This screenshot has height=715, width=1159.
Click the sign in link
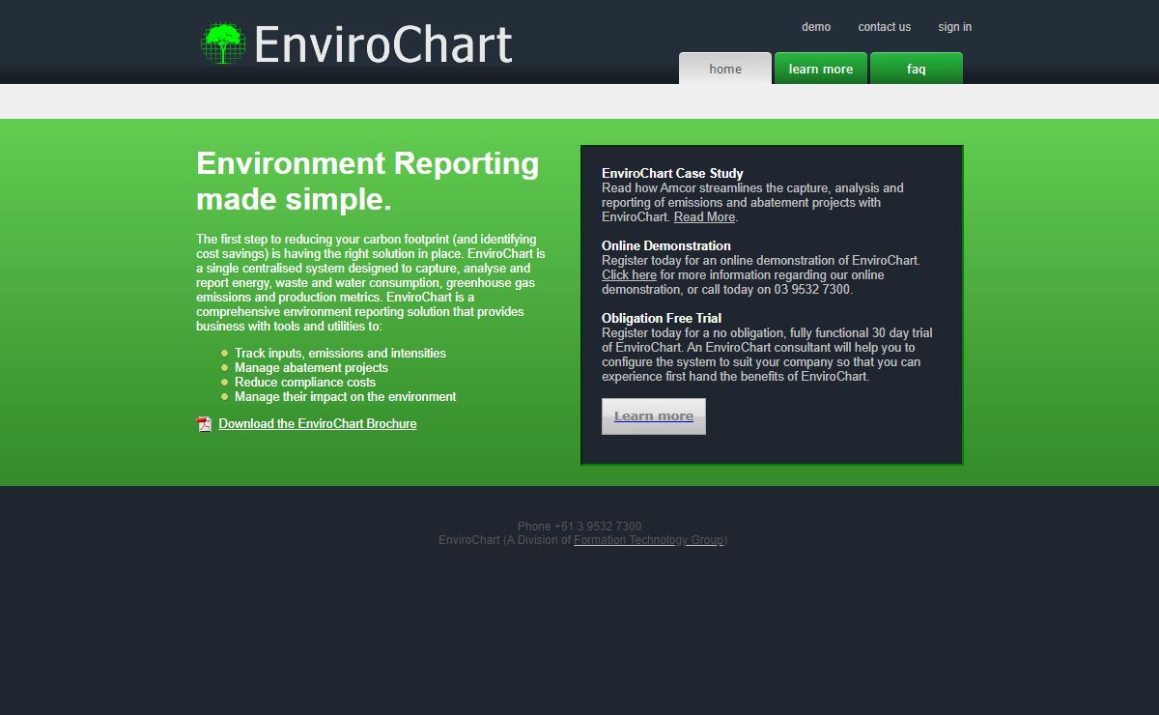point(955,27)
